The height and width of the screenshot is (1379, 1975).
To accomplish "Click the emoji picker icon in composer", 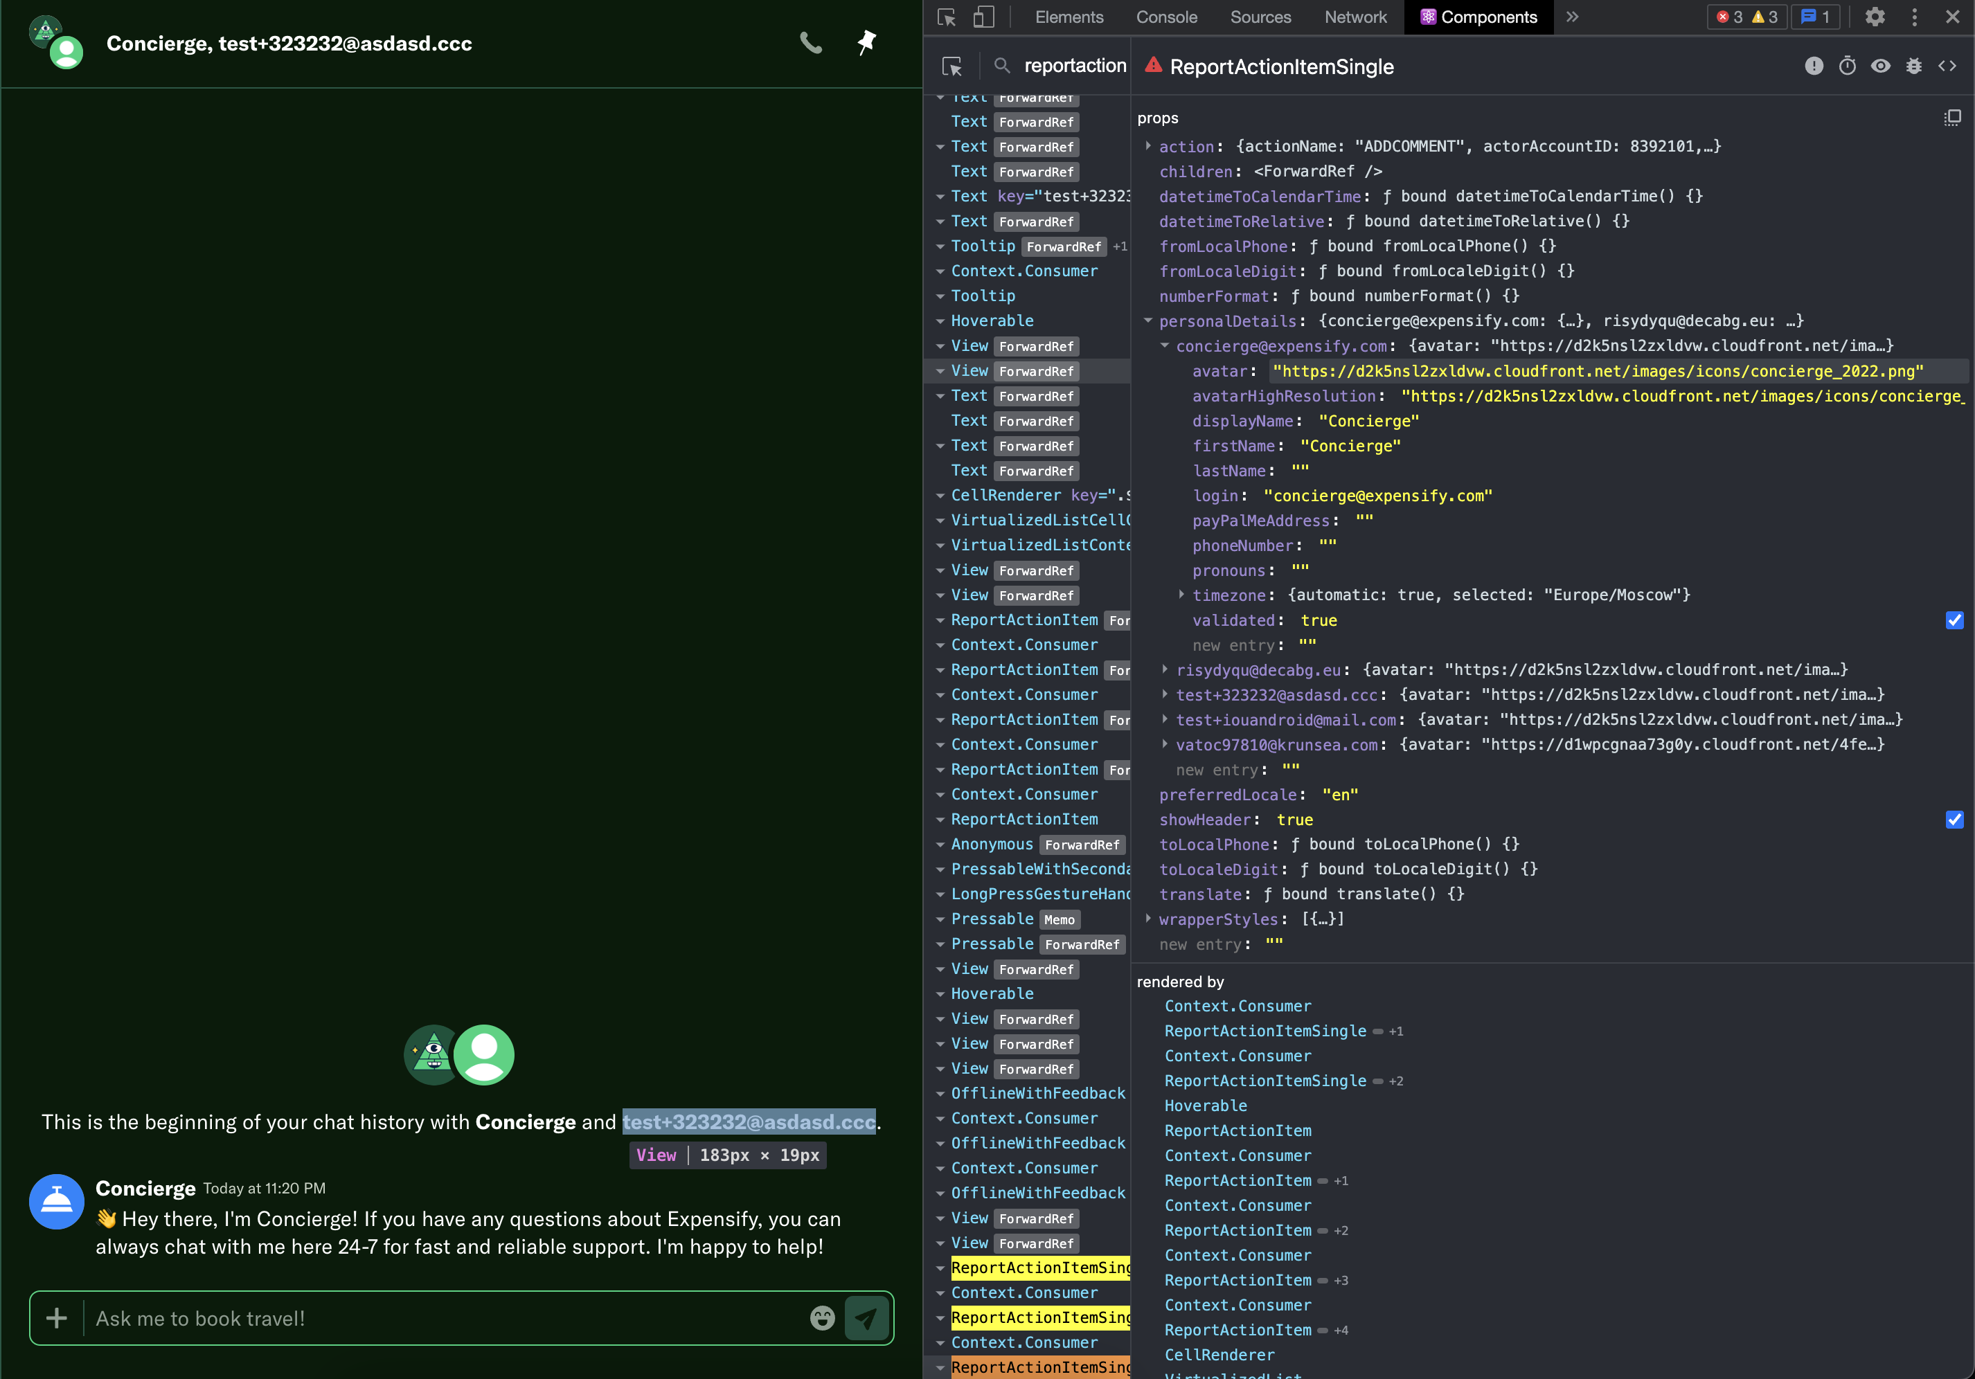I will tap(823, 1318).
